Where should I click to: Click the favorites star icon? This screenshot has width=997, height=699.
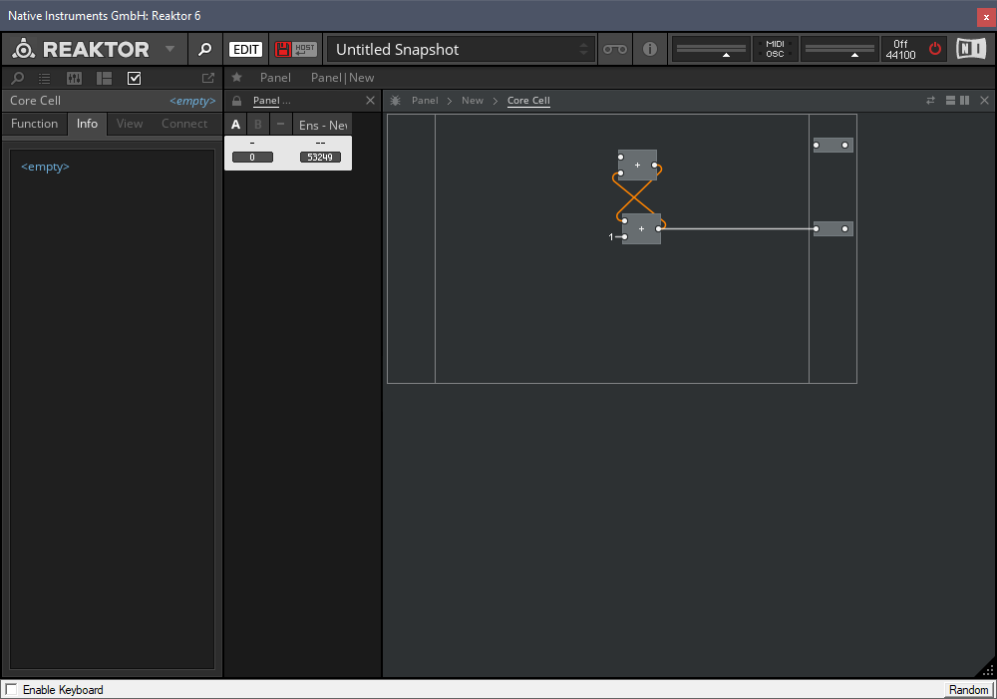tap(236, 78)
